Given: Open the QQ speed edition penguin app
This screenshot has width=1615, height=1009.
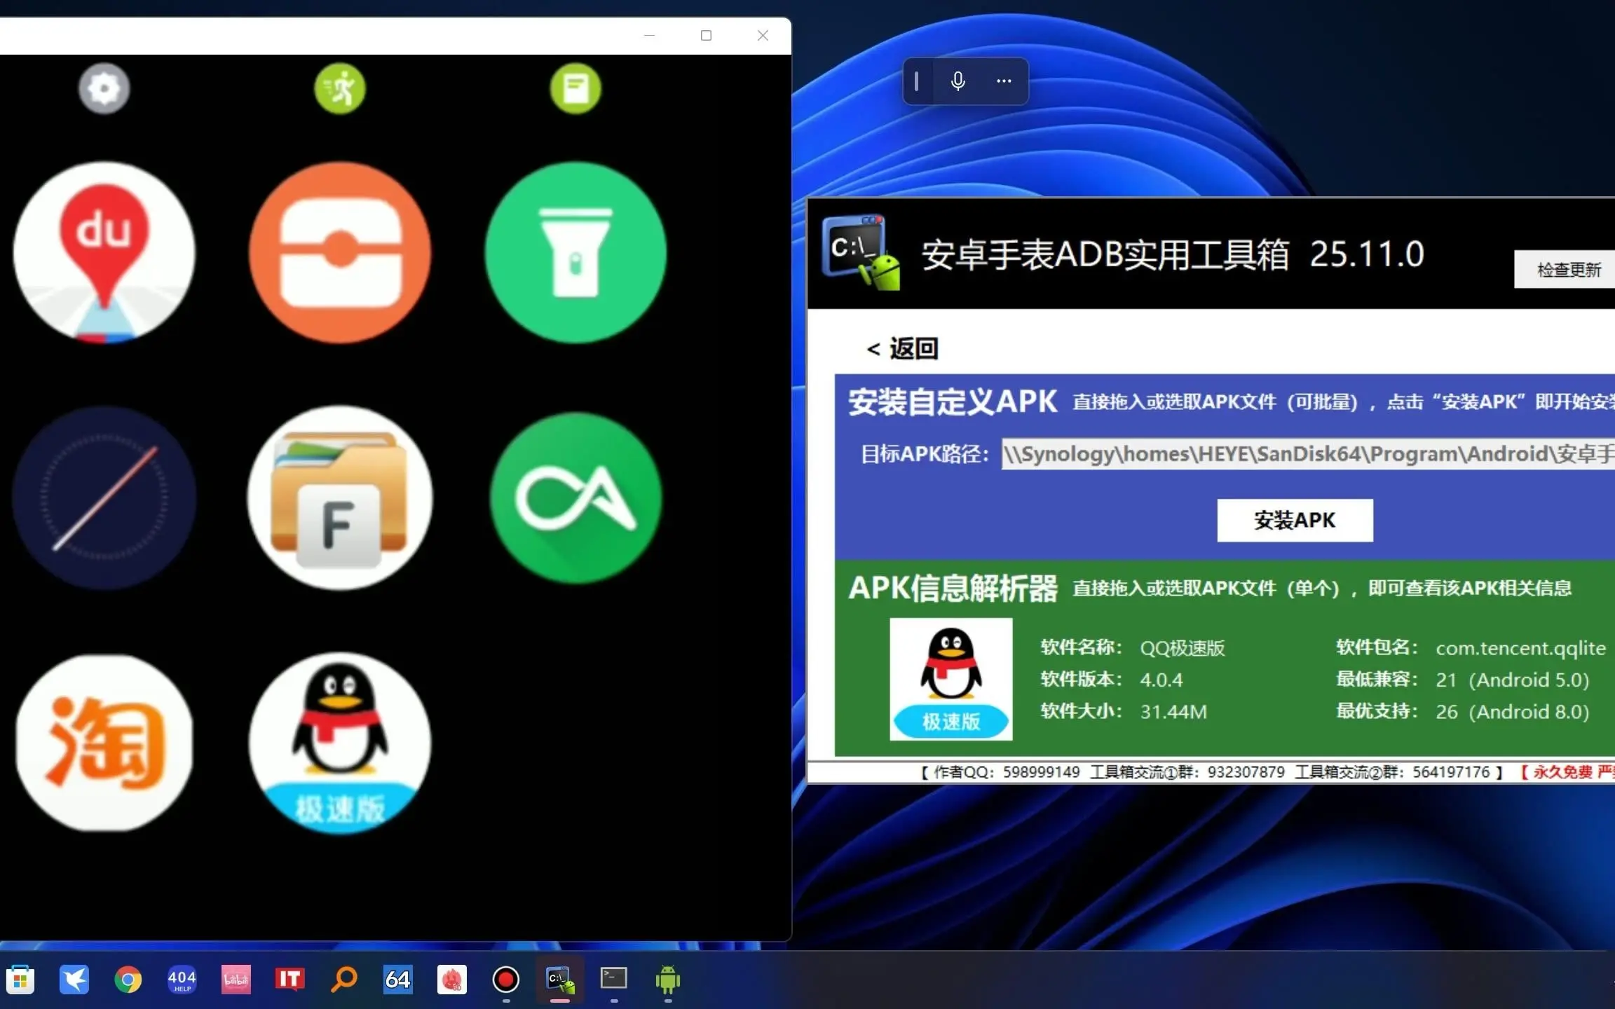Looking at the screenshot, I should (x=340, y=743).
